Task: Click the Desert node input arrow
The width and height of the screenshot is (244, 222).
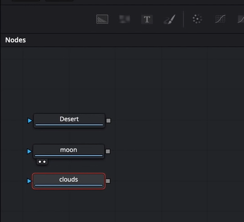Action: point(30,121)
